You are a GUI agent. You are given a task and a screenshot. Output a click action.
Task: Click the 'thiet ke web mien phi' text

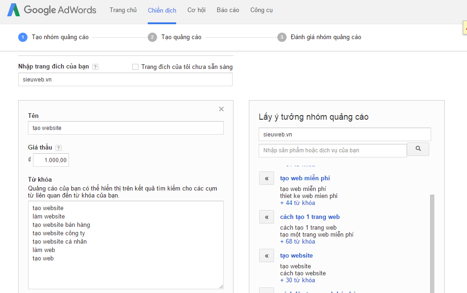pos(309,196)
